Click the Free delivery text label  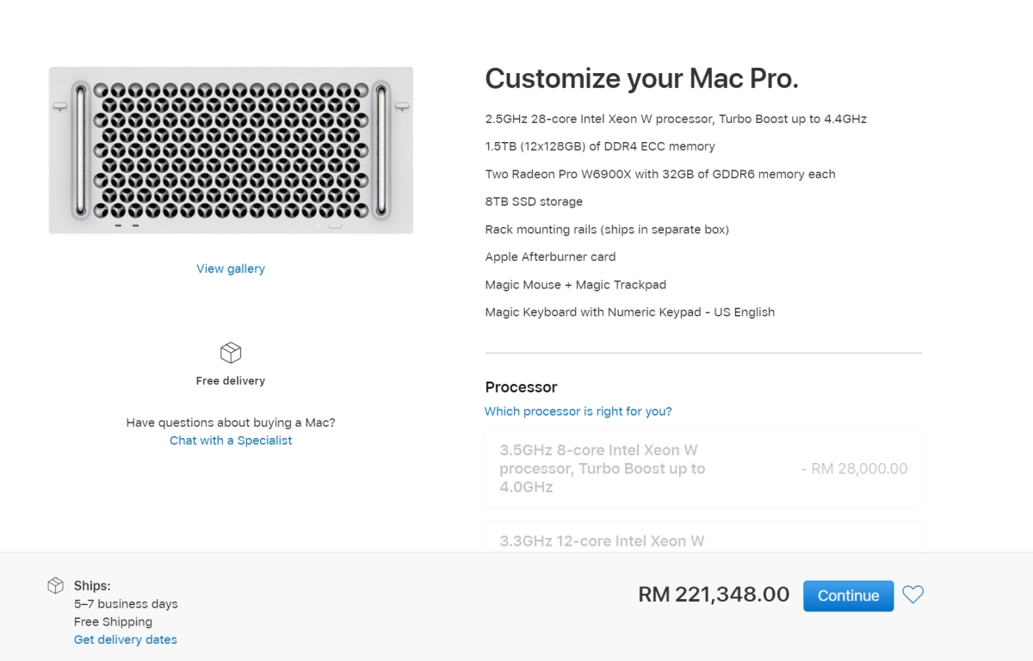[230, 380]
